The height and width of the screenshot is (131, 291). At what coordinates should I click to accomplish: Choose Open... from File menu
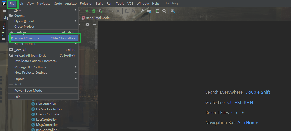pyautogui.click(x=43, y=16)
